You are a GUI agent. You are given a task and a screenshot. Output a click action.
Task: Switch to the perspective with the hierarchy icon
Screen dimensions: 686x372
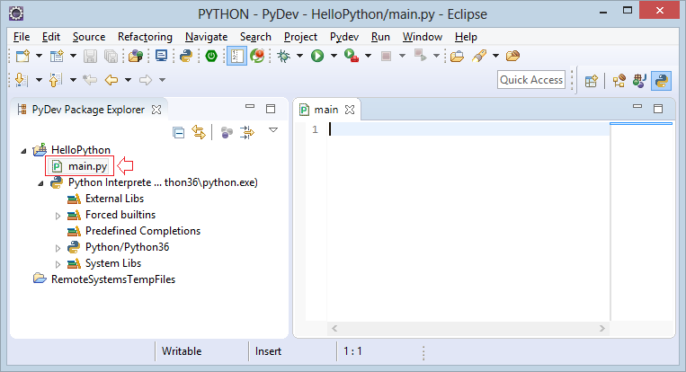click(x=619, y=81)
